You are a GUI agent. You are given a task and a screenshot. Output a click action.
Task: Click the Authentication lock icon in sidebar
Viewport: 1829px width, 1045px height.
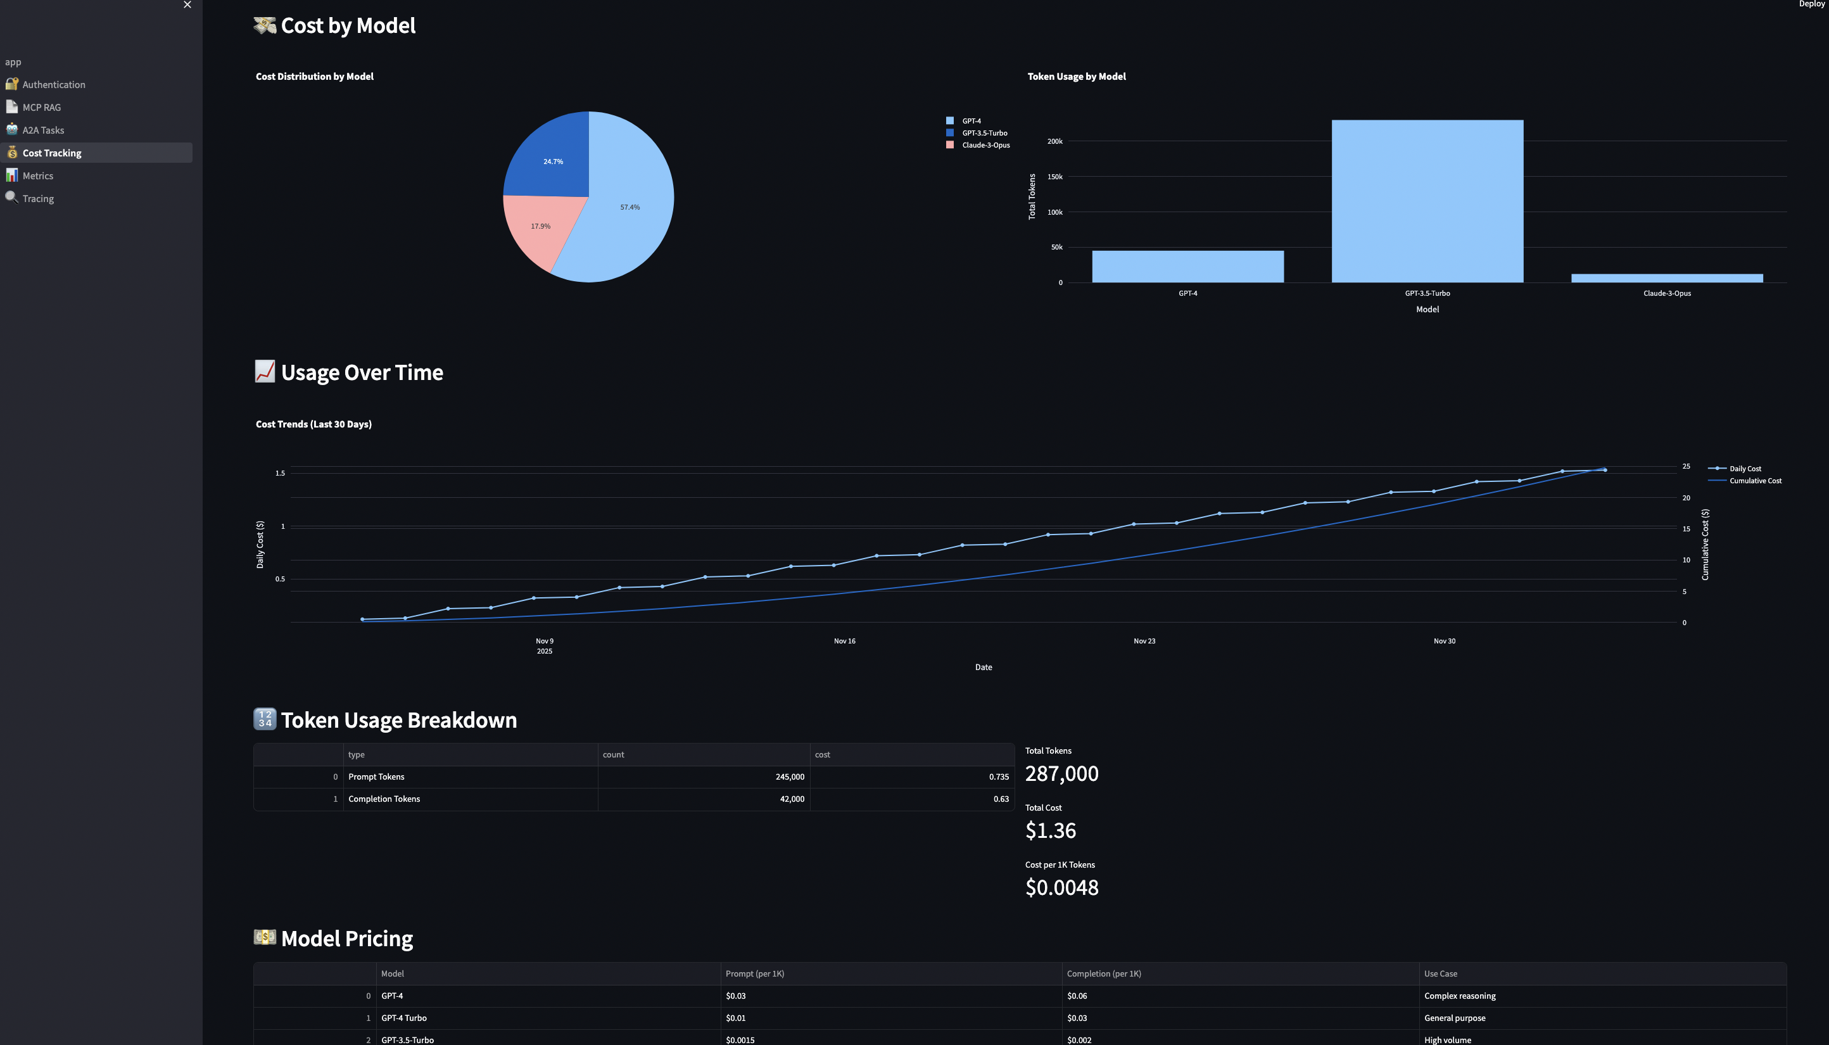pos(11,84)
